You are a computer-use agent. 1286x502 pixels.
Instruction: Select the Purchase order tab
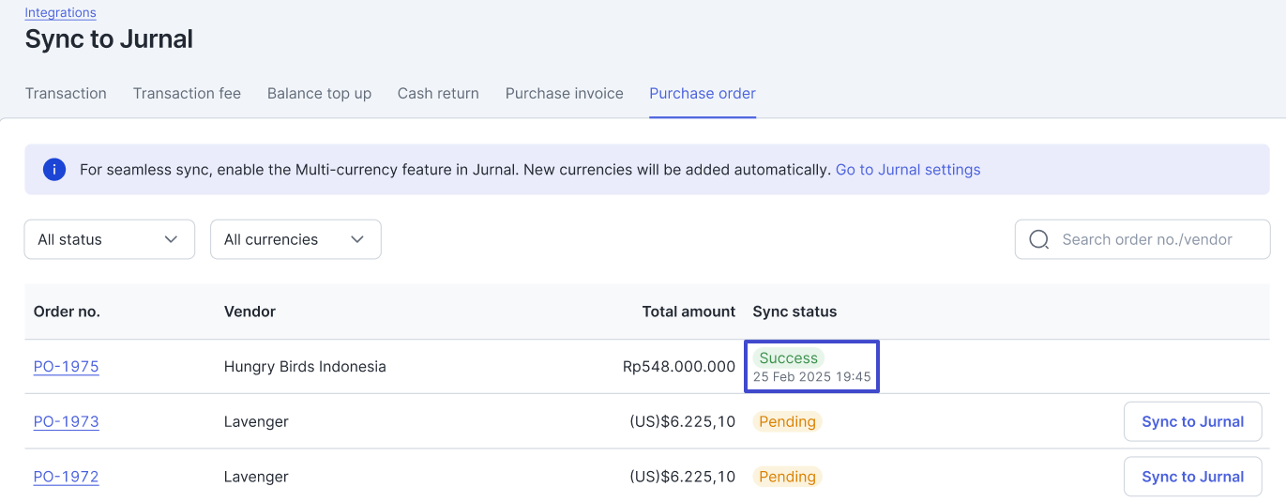tap(703, 94)
